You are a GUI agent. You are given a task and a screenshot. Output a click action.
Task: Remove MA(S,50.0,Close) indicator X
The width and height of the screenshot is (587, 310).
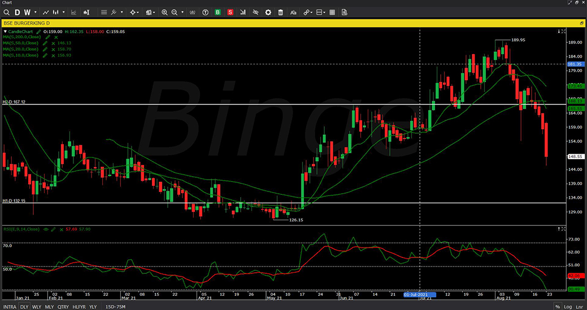point(54,43)
